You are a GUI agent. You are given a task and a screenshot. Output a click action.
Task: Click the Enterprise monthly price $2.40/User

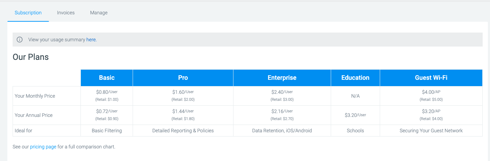pyautogui.click(x=282, y=92)
